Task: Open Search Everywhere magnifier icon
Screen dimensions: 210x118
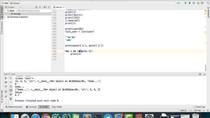Action: [208, 3]
